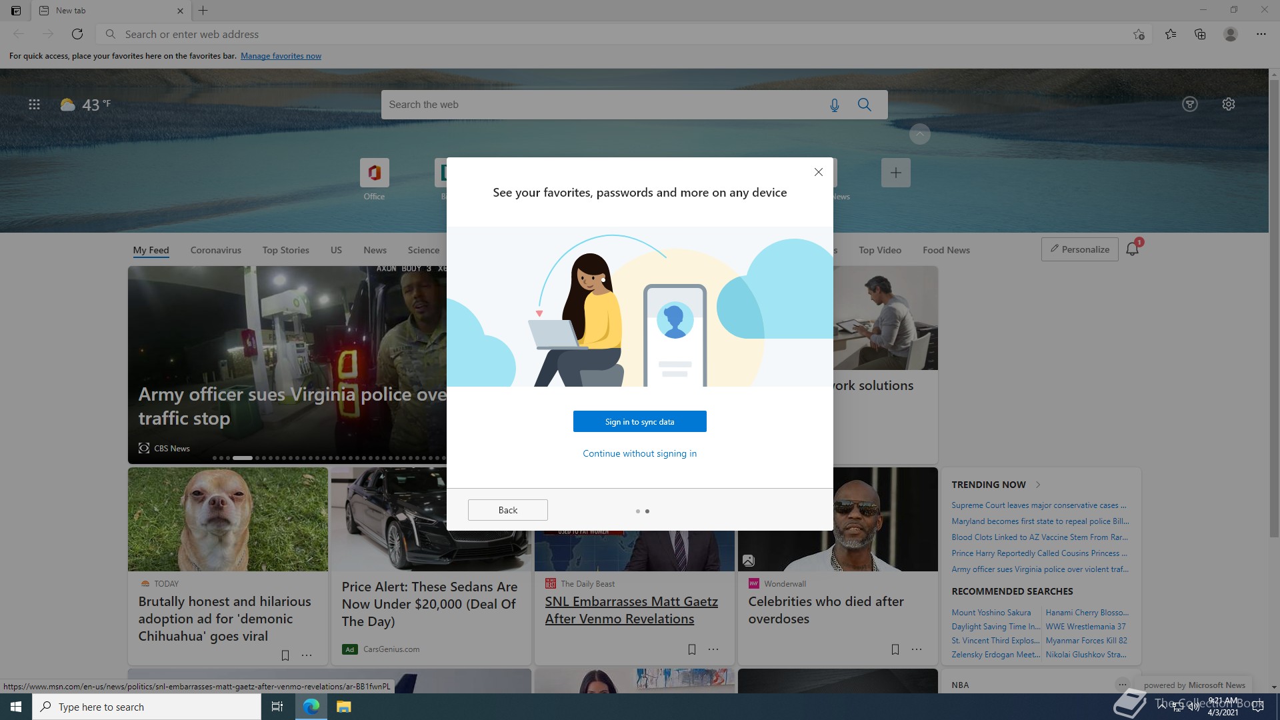The image size is (1280, 720).
Task: Click Sign in to sync data button
Action: tap(639, 421)
